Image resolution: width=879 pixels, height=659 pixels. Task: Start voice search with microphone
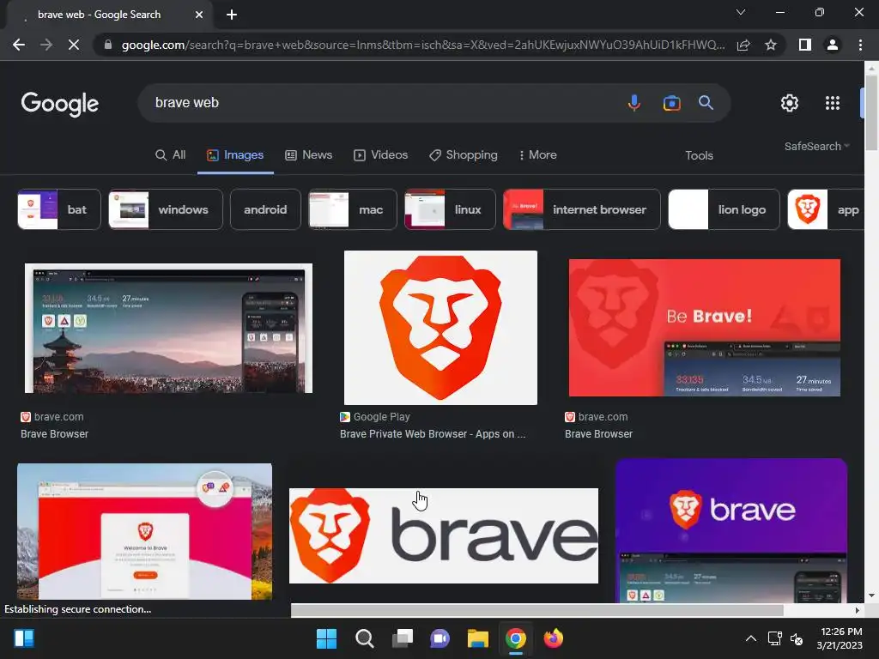click(634, 103)
